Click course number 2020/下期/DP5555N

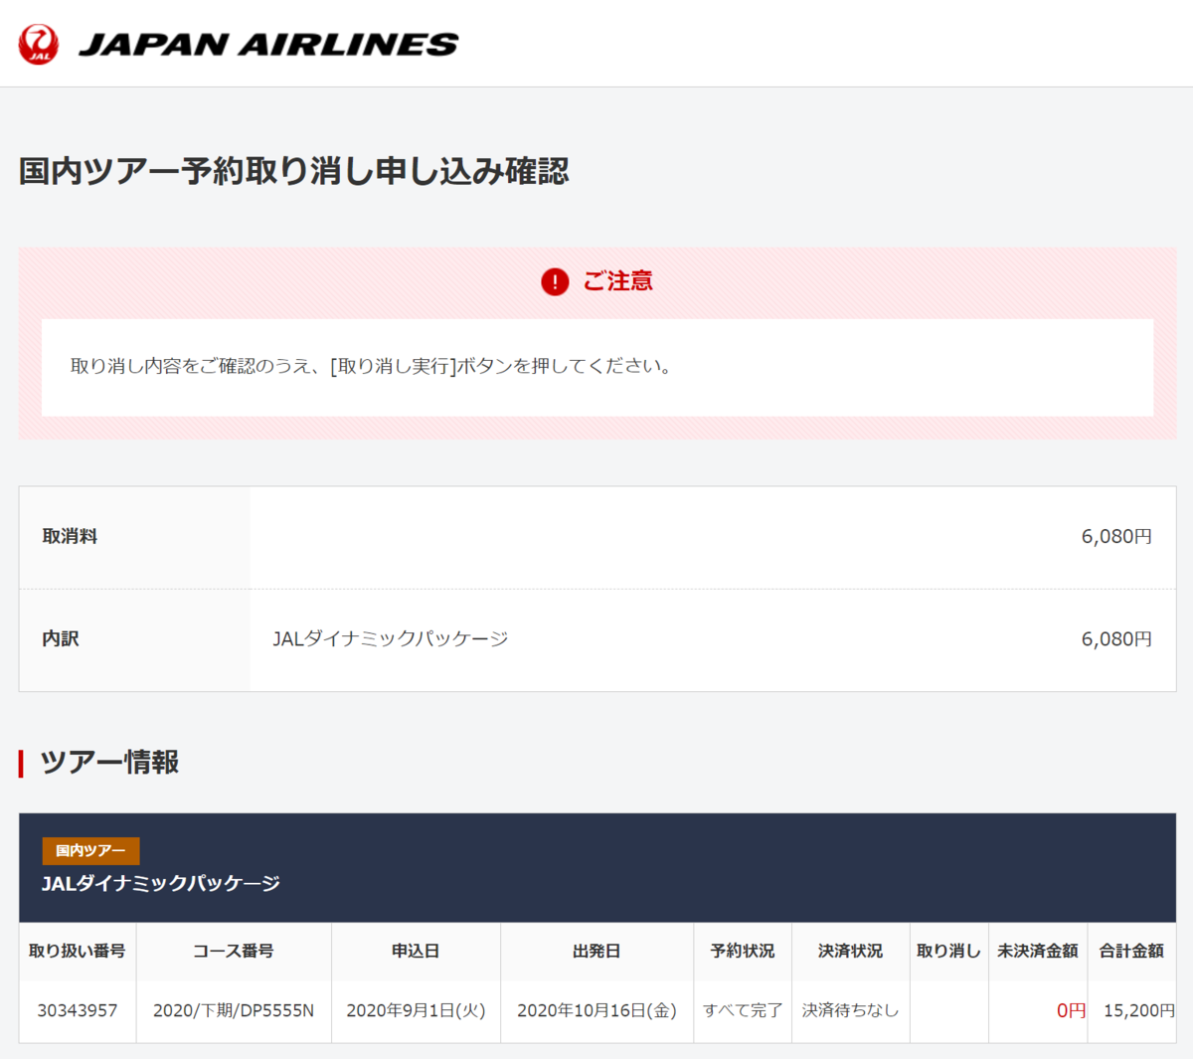click(234, 1010)
